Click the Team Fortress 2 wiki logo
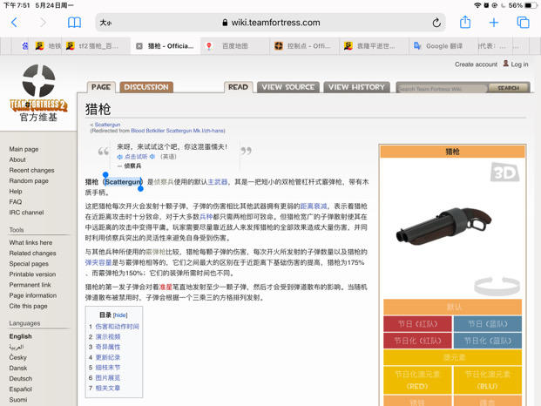 (x=38, y=92)
